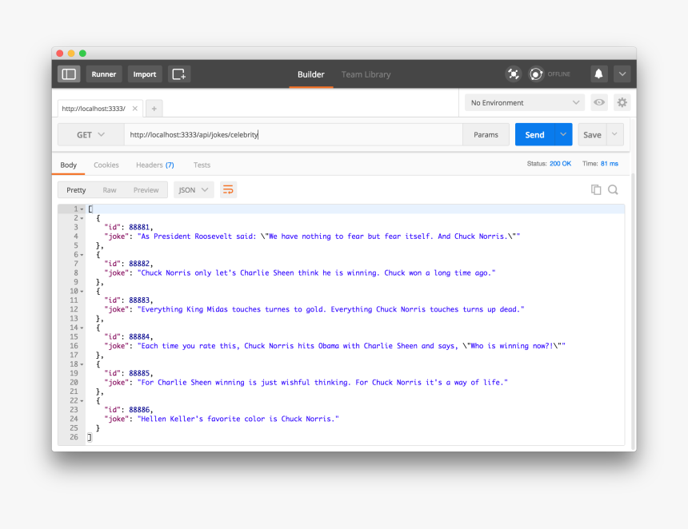Screen dimensions: 688x529
Task: Click the 'Chuck Norris only let's Charlie' joke text
Action: click(x=316, y=272)
